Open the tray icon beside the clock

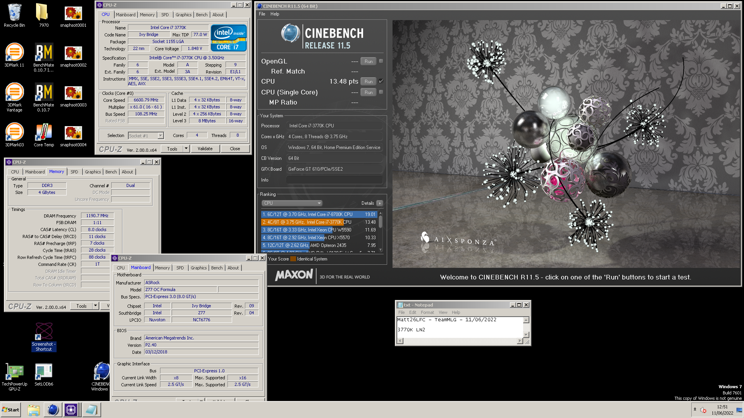coord(739,410)
